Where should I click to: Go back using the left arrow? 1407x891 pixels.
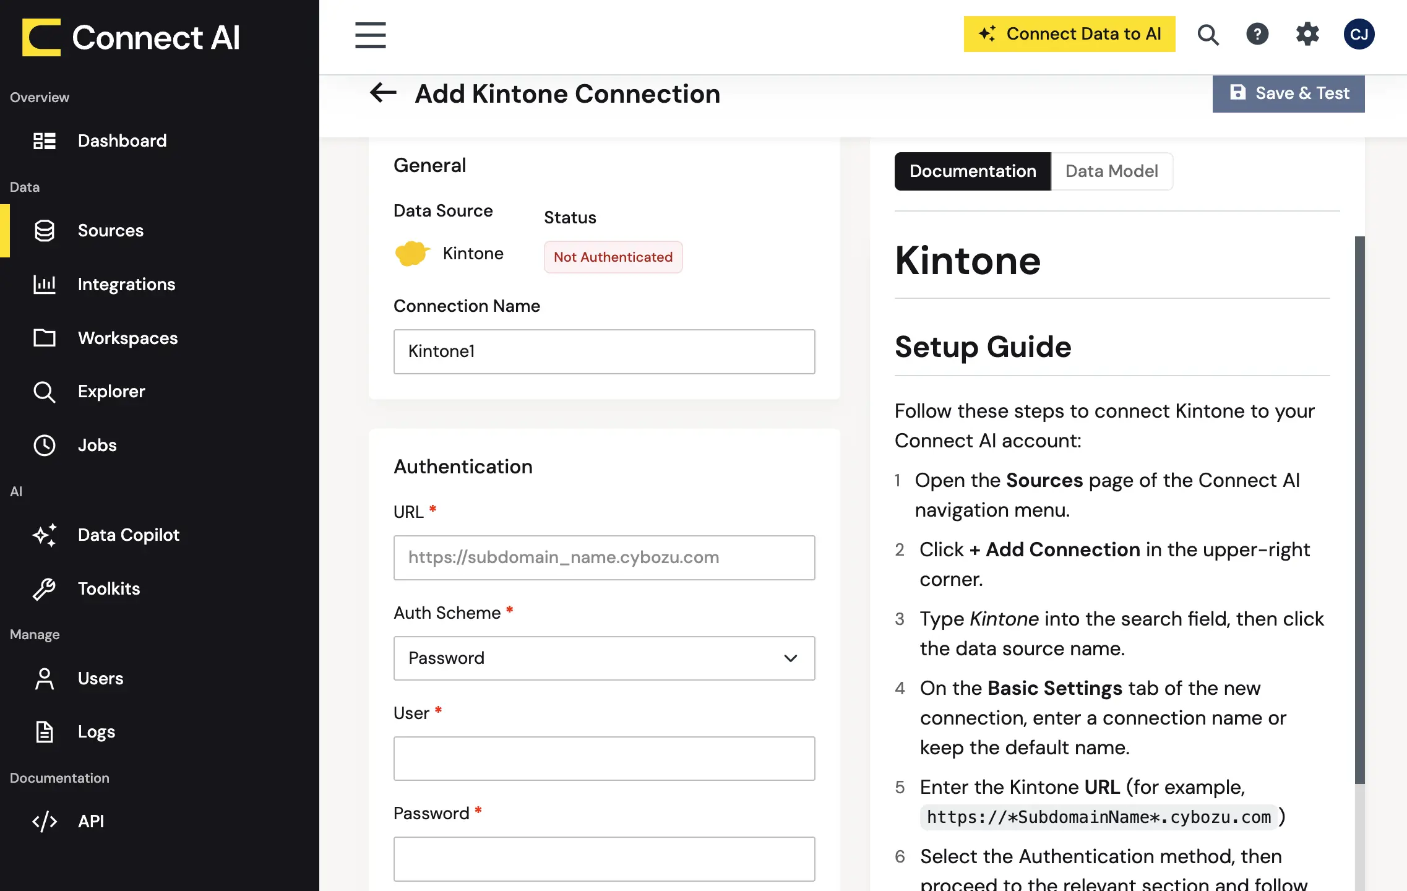point(383,93)
